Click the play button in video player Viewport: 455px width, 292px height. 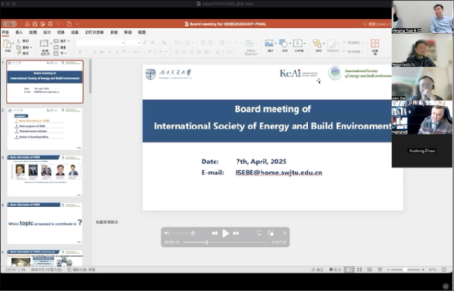[225, 233]
